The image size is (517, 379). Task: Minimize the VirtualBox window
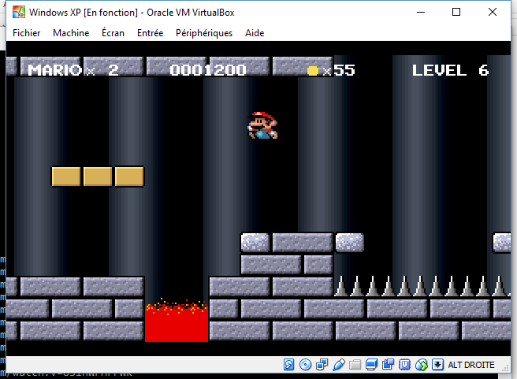(421, 12)
